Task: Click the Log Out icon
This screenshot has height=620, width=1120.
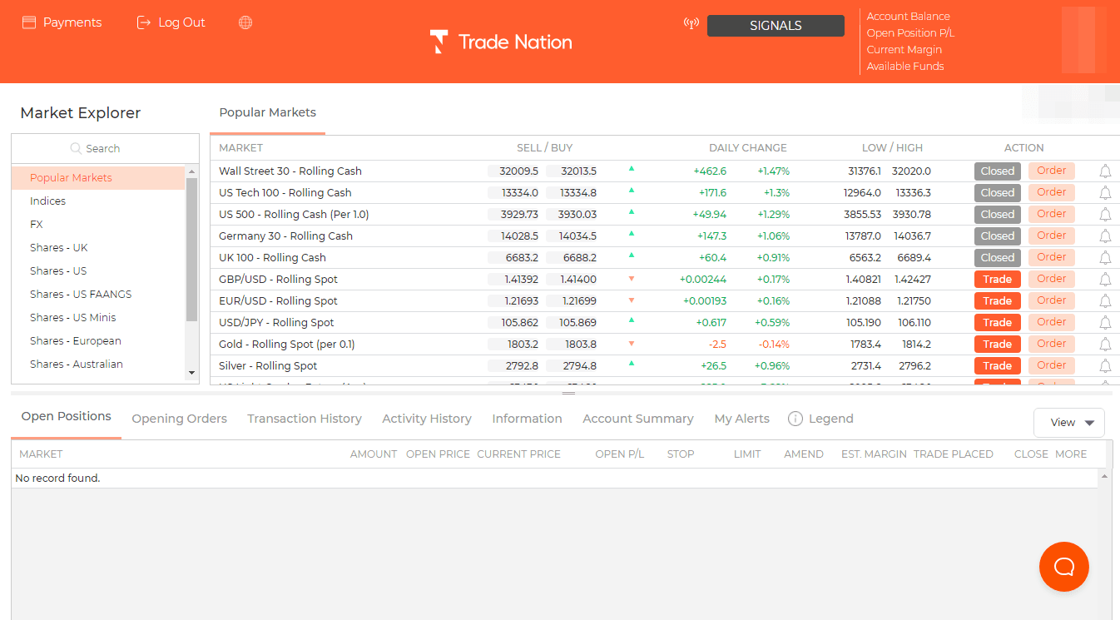Action: [x=143, y=22]
